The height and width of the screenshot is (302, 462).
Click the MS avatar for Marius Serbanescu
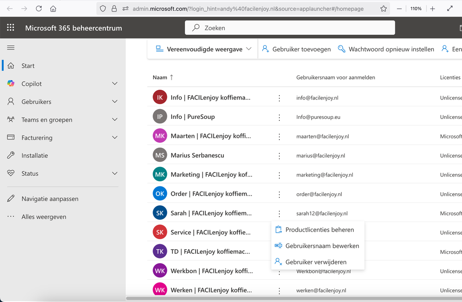(160, 155)
